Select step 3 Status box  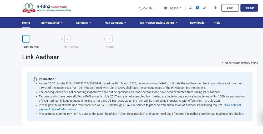[x=109, y=39]
